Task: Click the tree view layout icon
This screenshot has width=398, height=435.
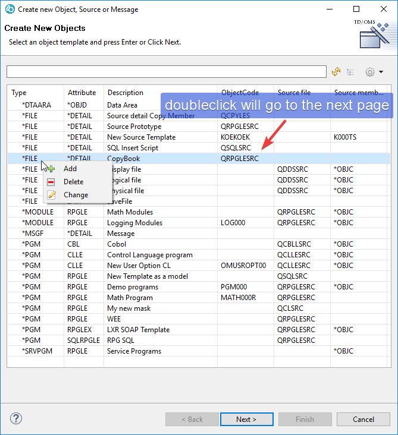Action: (x=350, y=72)
